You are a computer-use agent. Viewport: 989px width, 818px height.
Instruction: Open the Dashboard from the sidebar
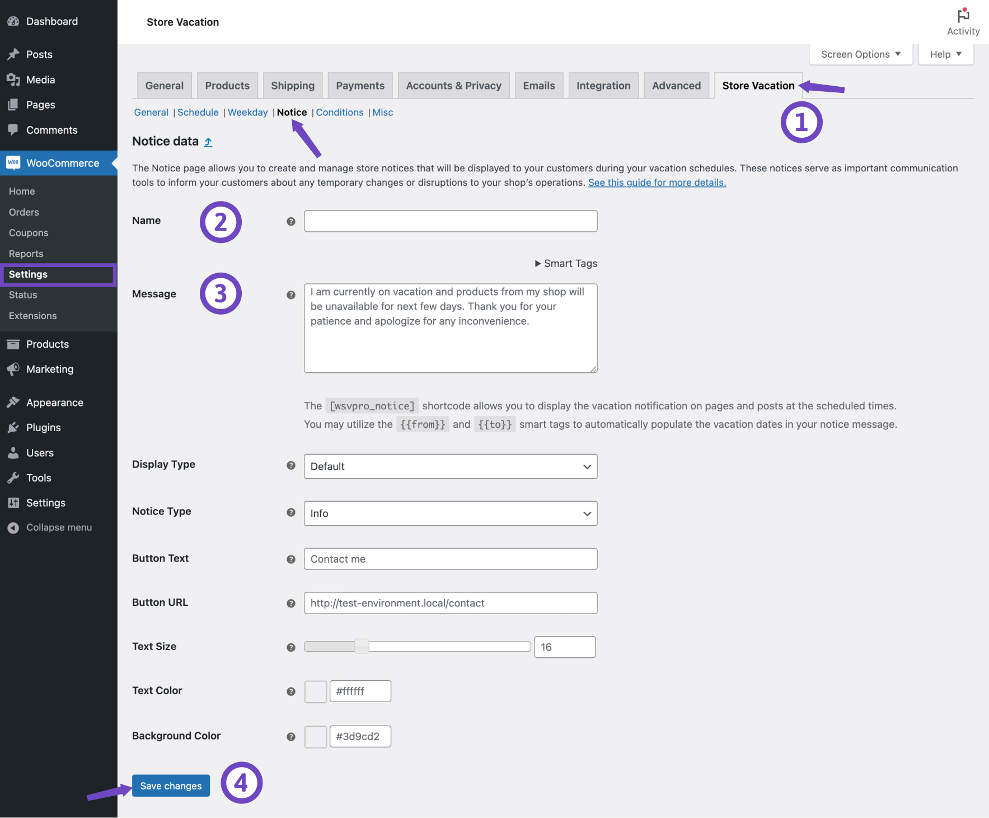click(x=52, y=21)
